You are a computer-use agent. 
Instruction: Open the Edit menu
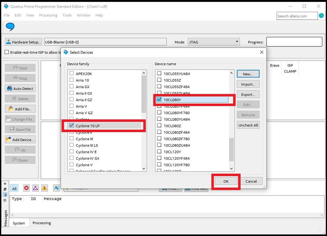tap(18, 15)
